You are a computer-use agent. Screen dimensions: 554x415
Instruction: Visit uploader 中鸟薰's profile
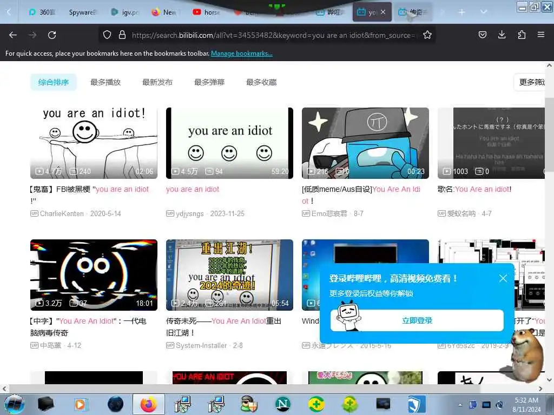[50, 345]
